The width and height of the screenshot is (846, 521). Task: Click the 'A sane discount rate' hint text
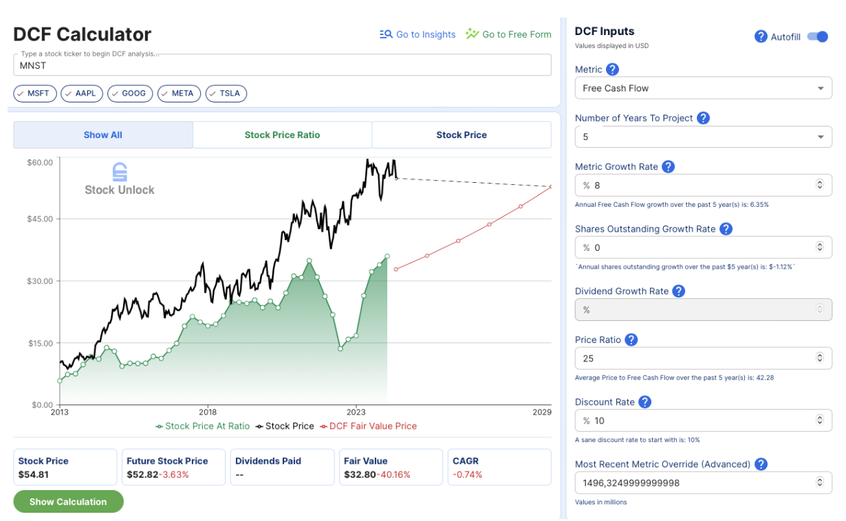[637, 439]
